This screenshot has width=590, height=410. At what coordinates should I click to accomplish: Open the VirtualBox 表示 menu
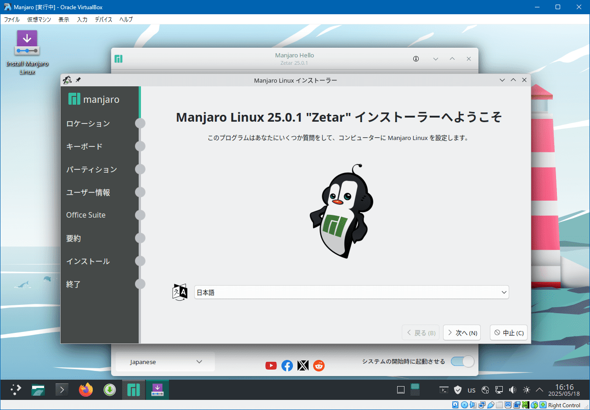click(64, 20)
